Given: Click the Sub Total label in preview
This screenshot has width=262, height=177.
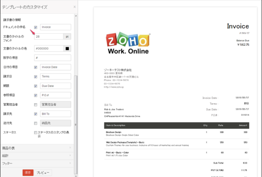Looking at the screenshot, I should point(218,163).
